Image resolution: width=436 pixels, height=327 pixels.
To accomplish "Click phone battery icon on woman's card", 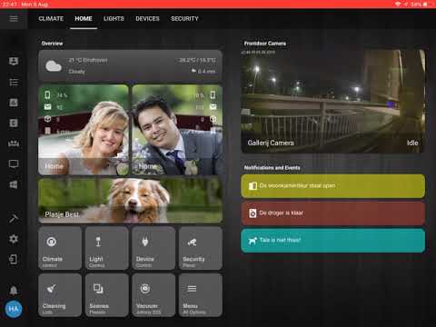I will 47,95.
